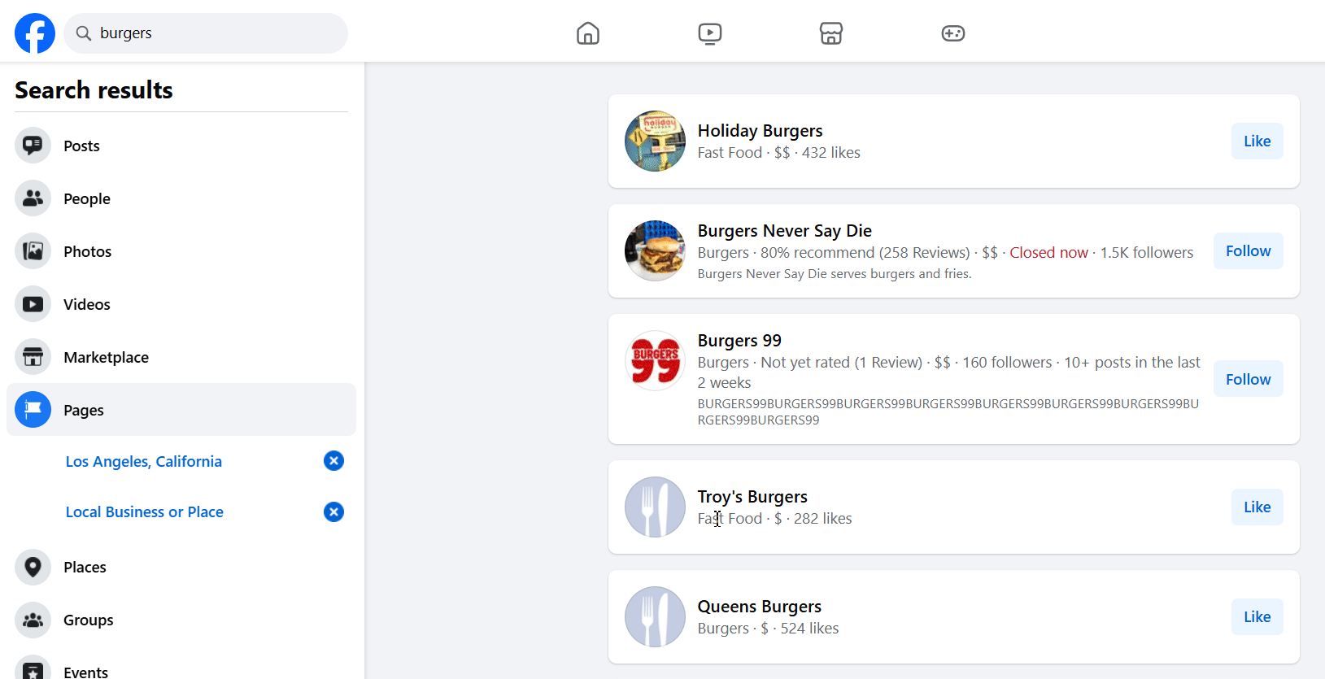This screenshot has height=679, width=1325.
Task: Click the burgers search field
Action: click(x=206, y=33)
